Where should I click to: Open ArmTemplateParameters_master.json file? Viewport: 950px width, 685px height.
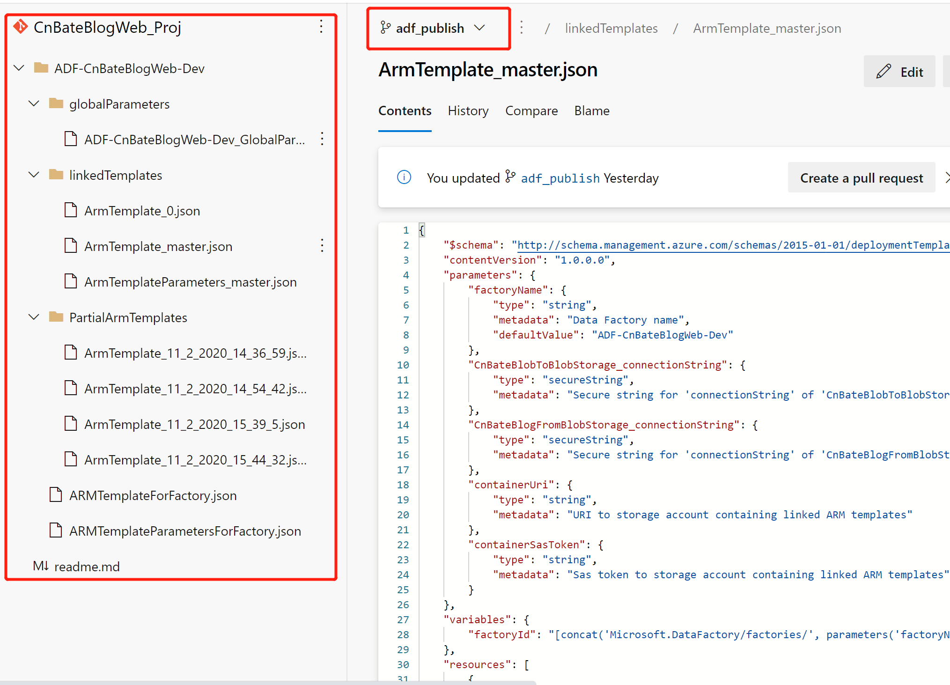(191, 282)
